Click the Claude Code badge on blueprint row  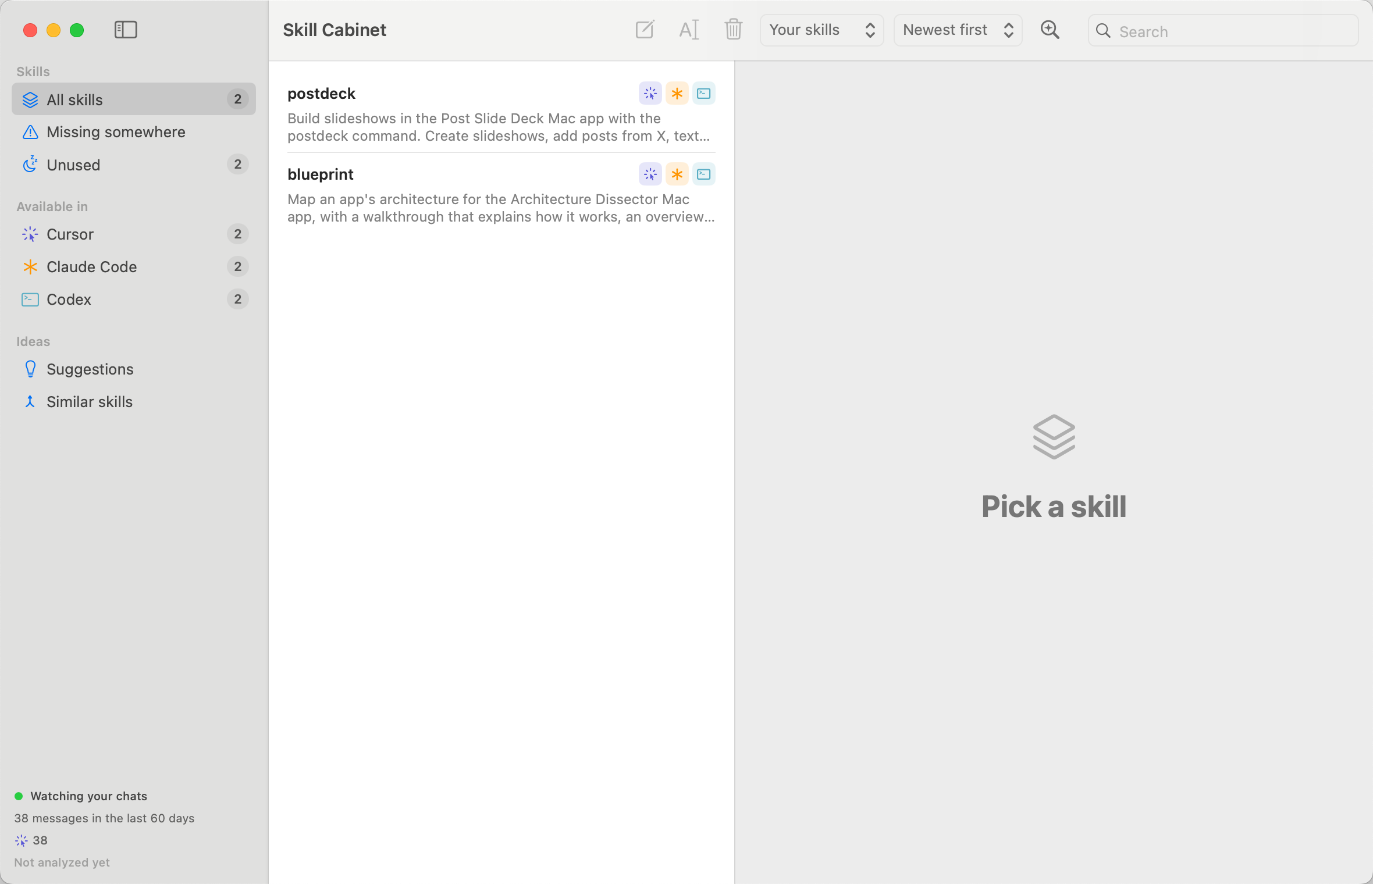click(x=677, y=174)
